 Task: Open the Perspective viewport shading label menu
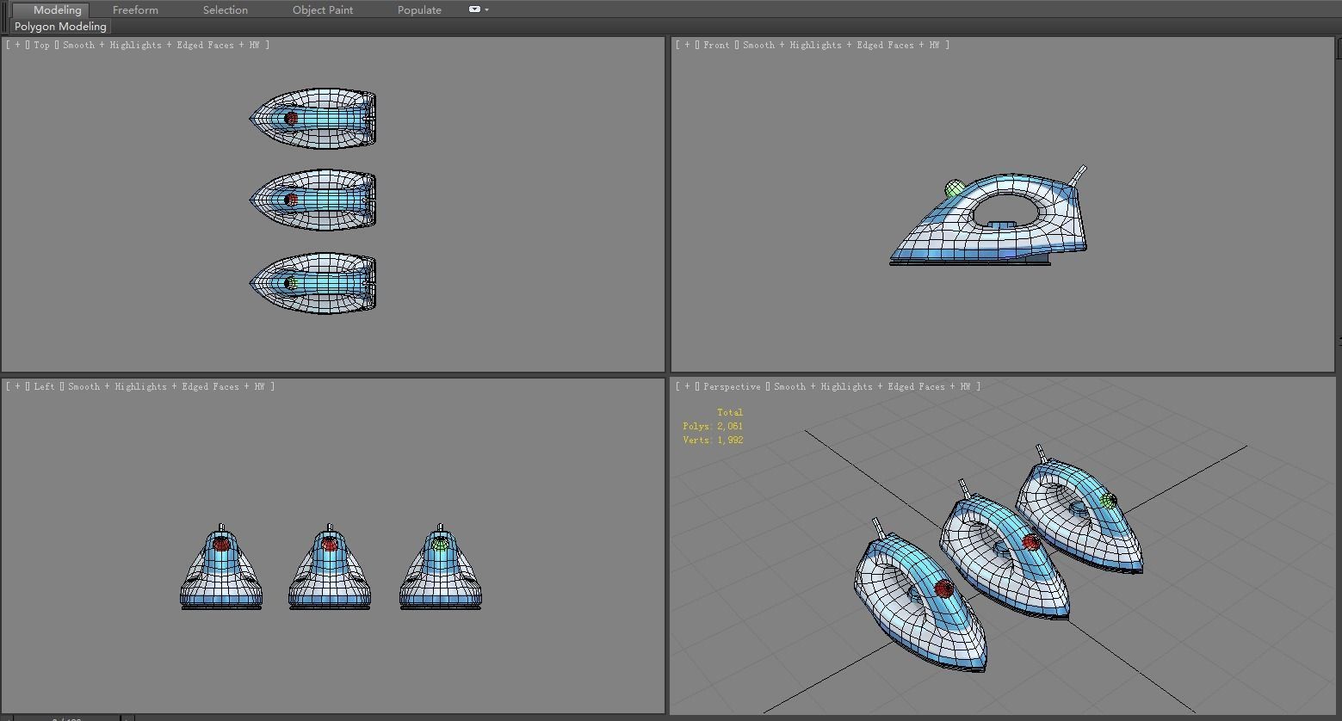(x=872, y=386)
